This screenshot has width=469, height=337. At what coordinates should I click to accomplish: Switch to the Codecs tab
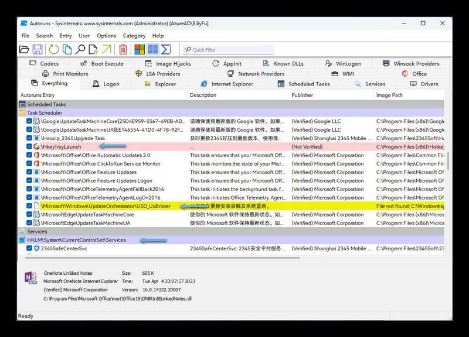[x=44, y=63]
